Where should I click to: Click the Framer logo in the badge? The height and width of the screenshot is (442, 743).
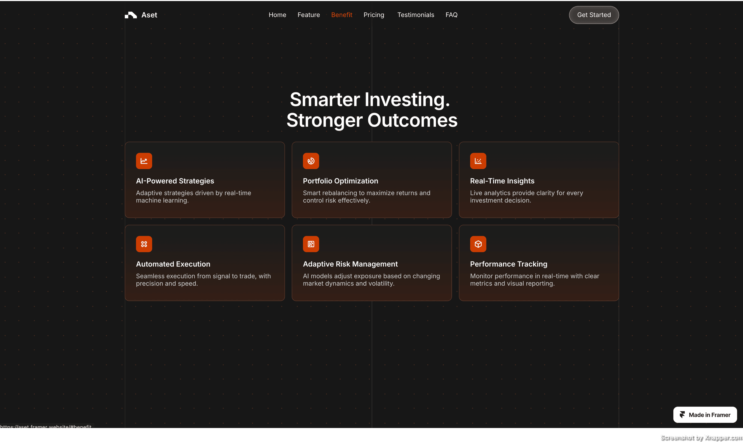pos(682,415)
